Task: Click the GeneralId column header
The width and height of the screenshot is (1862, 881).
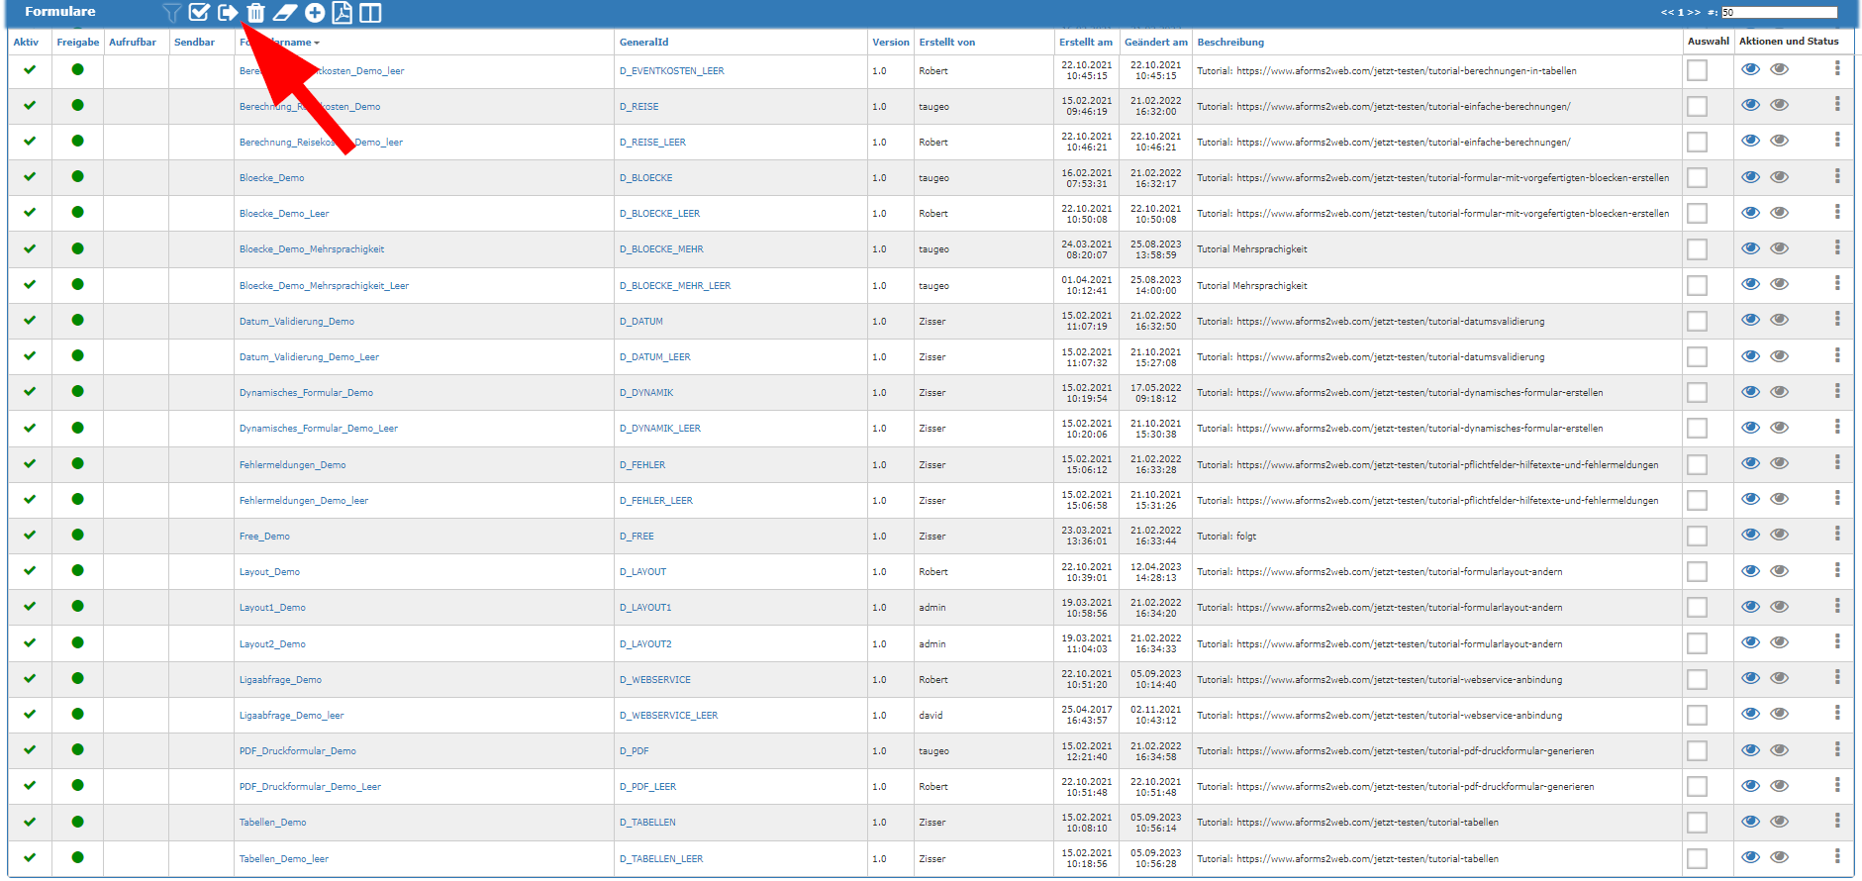Action: tap(643, 43)
